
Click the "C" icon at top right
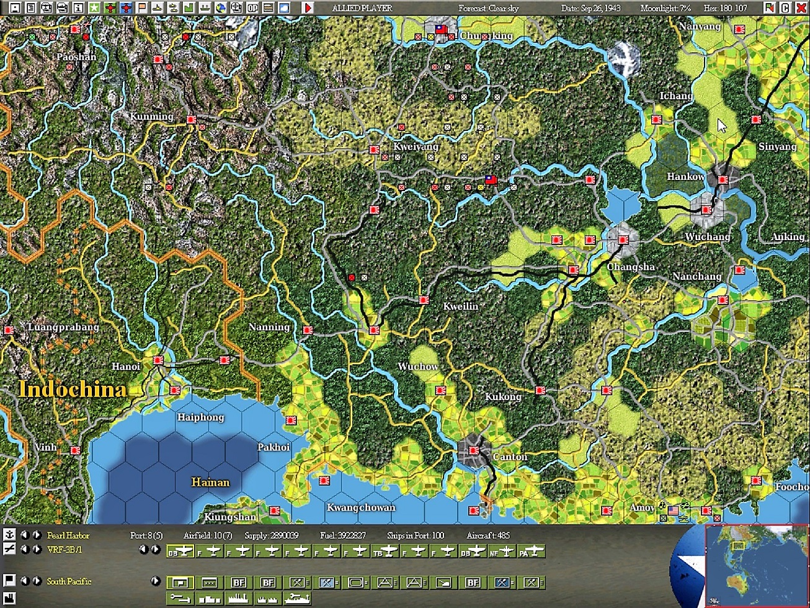[x=785, y=8]
